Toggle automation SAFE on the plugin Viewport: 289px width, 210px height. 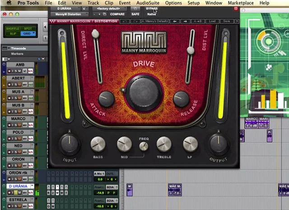(135, 14)
